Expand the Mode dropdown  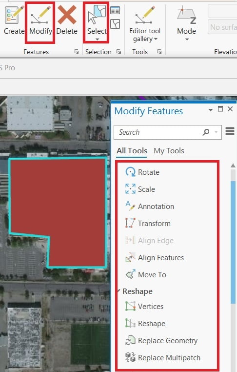(187, 40)
